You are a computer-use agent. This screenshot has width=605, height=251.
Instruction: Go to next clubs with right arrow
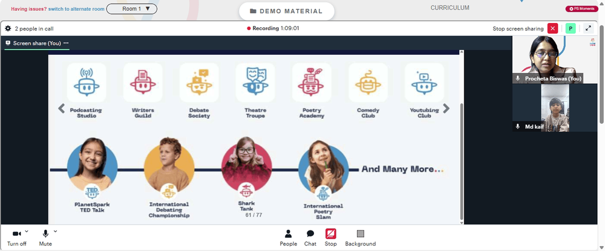click(446, 109)
